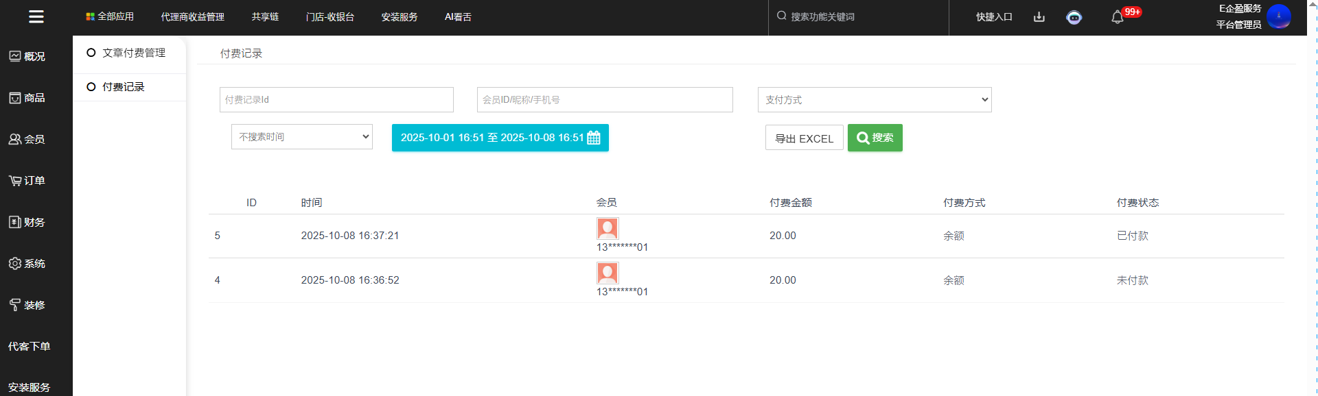Screen dimensions: 1318x396
Task: Click the user avatar at top right
Action: click(1278, 16)
